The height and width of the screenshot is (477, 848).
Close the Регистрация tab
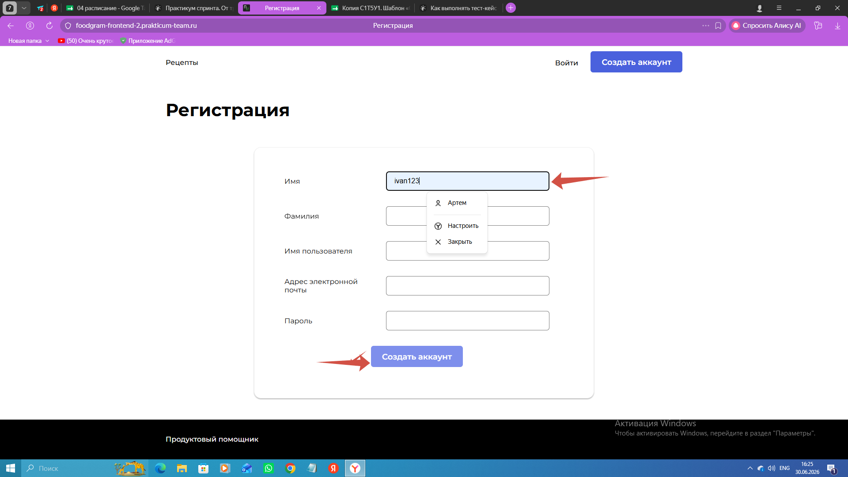click(x=319, y=8)
